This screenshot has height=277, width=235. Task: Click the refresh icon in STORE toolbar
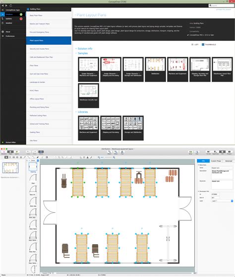tap(11, 5)
